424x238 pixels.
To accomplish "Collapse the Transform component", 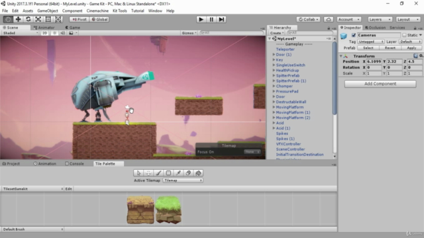I will [341, 56].
